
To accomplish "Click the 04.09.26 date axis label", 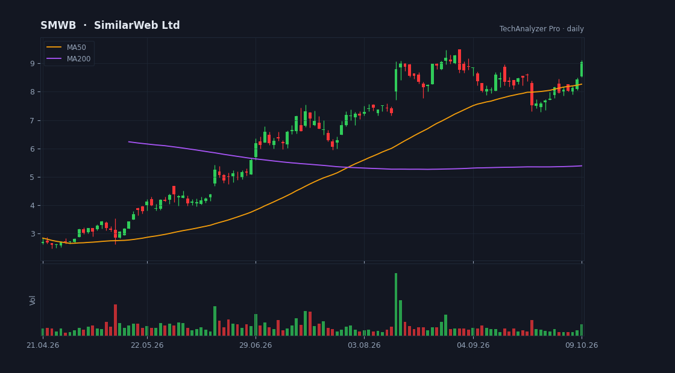I will coord(473,345).
